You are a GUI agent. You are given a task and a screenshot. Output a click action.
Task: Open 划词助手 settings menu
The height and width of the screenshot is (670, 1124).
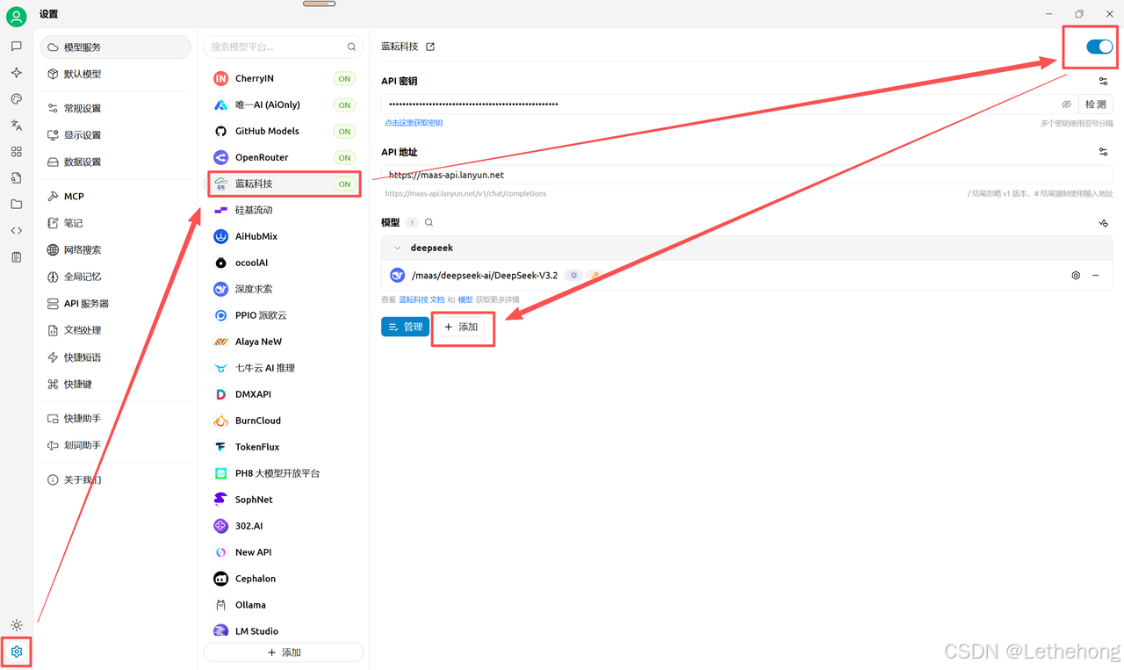click(115, 445)
